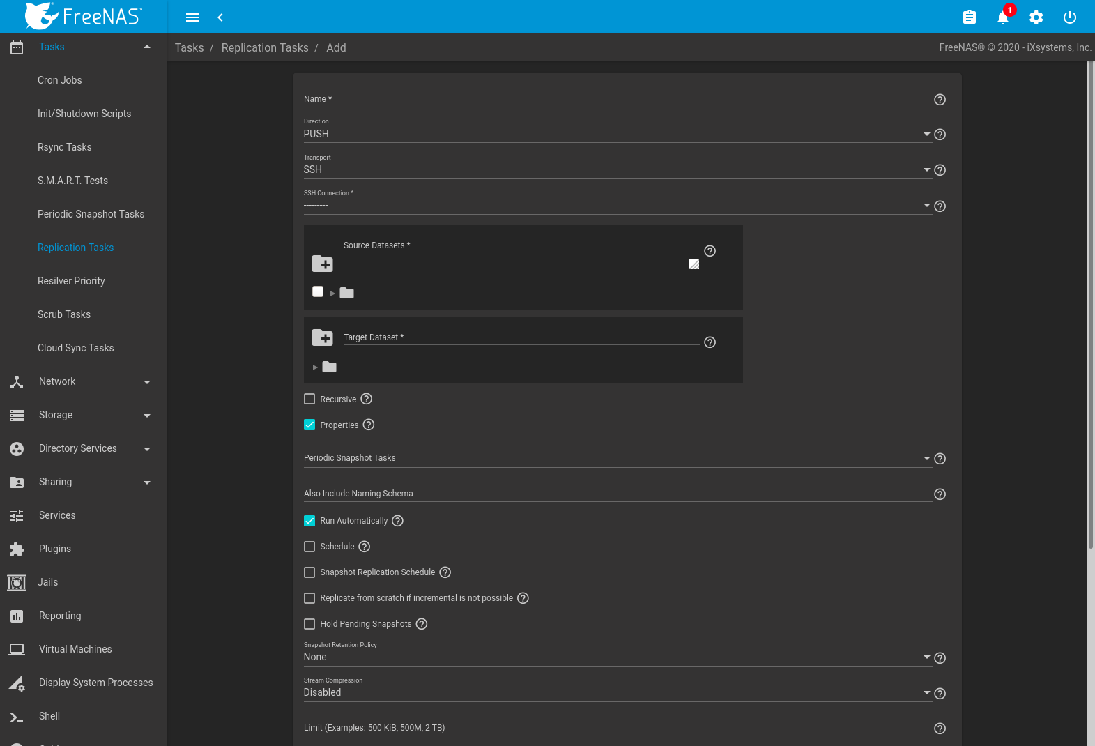This screenshot has height=746, width=1095.
Task: Click the task manager clipboard icon
Action: 969,17
